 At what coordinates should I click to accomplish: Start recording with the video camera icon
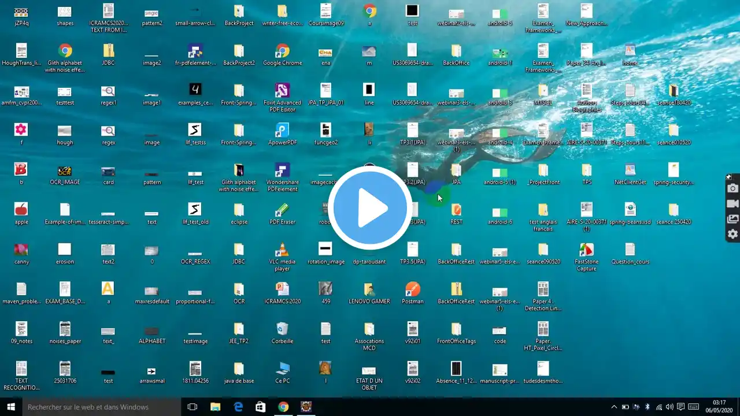pos(732,204)
